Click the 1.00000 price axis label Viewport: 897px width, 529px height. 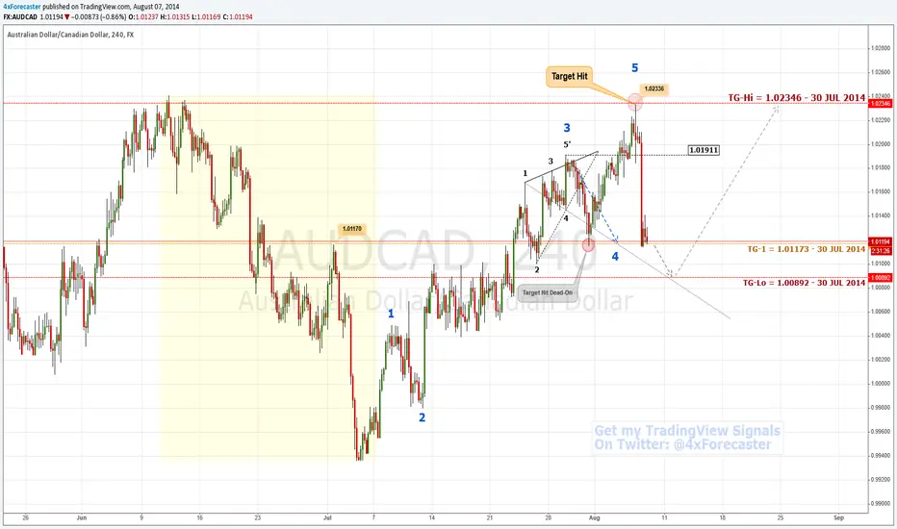881,384
